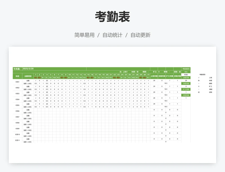
Task: Select the 考勤项目 legend heading
Action: coord(202,75)
